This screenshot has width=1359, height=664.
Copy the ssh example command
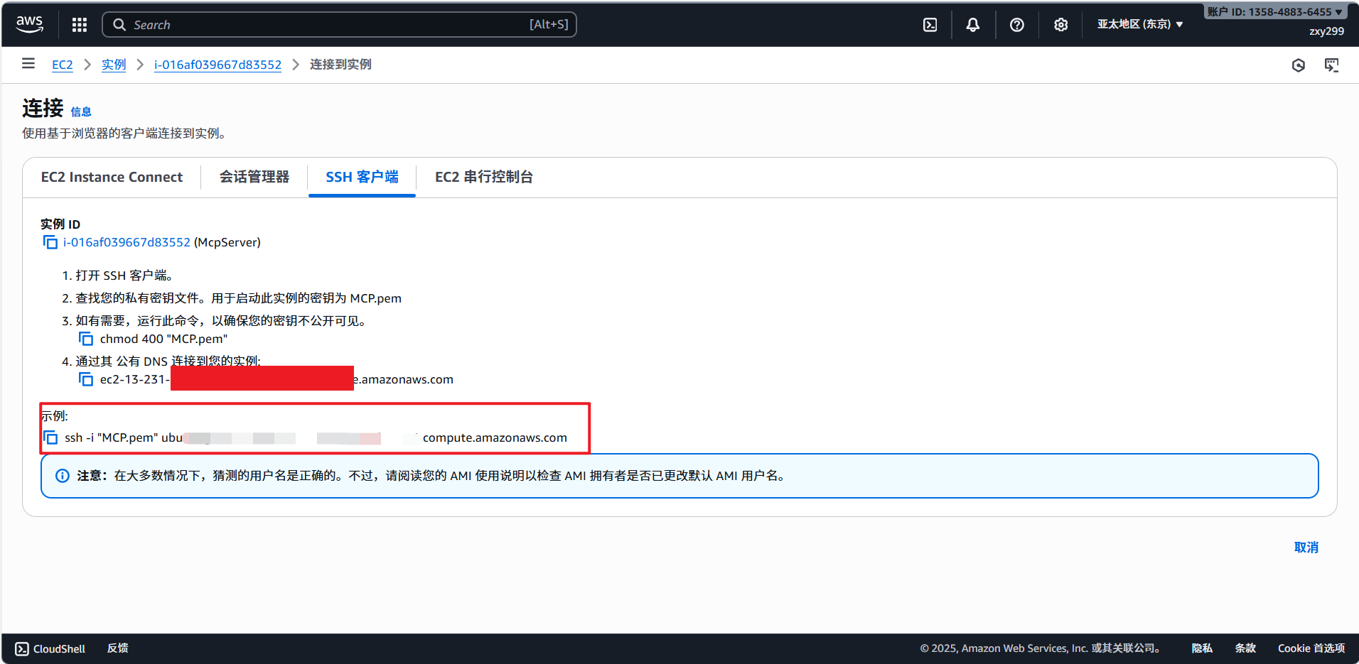tap(50, 437)
